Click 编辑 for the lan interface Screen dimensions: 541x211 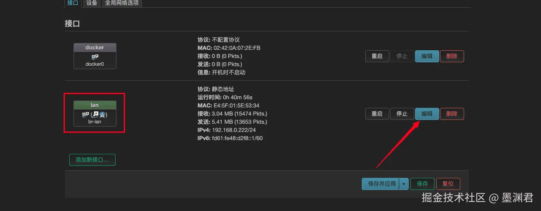(x=427, y=114)
